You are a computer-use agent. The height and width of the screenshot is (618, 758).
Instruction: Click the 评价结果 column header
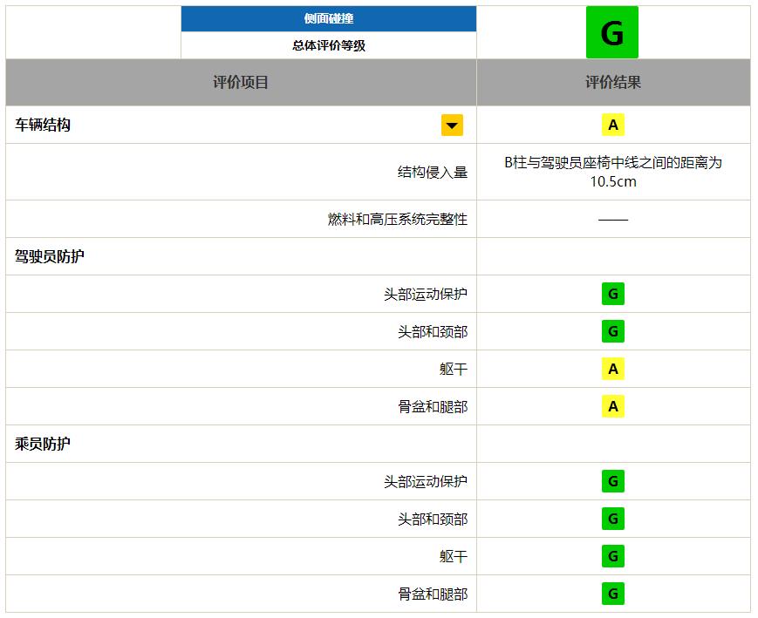click(613, 82)
